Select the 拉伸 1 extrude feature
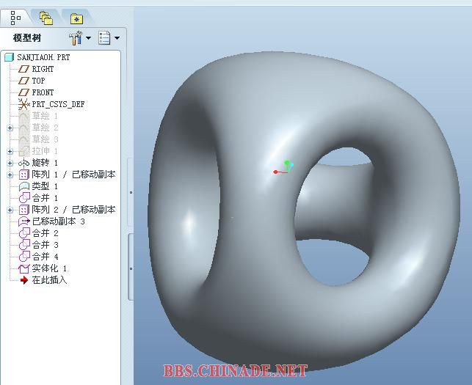 click(x=45, y=151)
